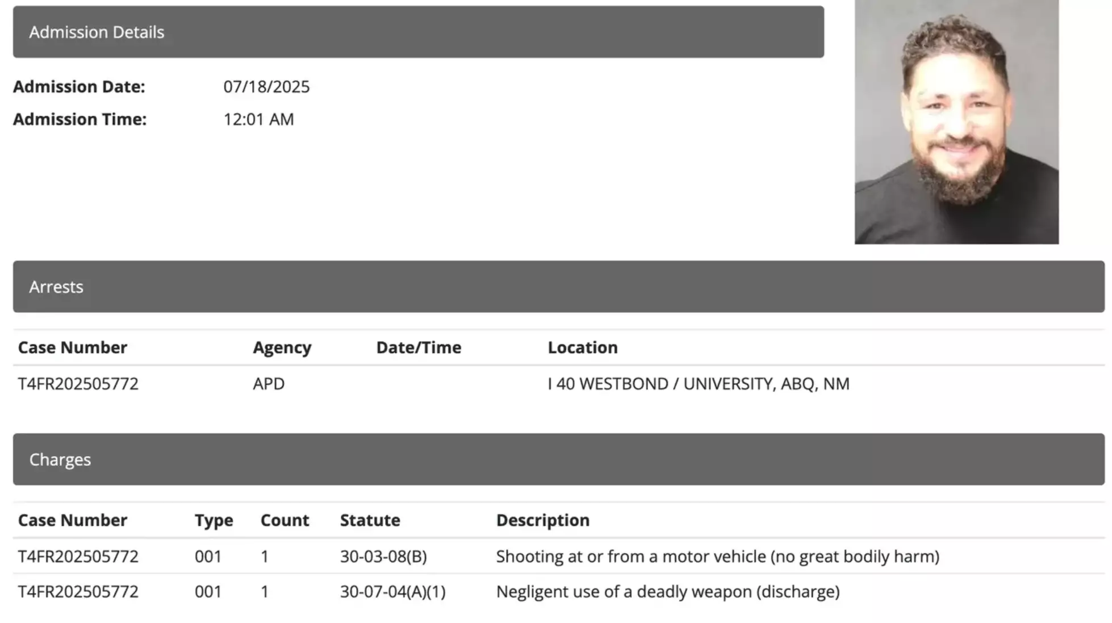Screen dimensions: 1112x623
Task: Collapse the Admission Details section header
Action: 418,32
